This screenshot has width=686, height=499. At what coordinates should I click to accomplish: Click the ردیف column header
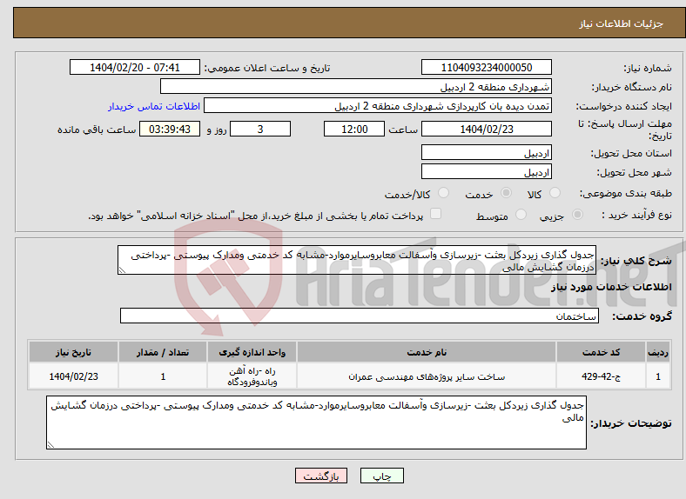pos(658,352)
